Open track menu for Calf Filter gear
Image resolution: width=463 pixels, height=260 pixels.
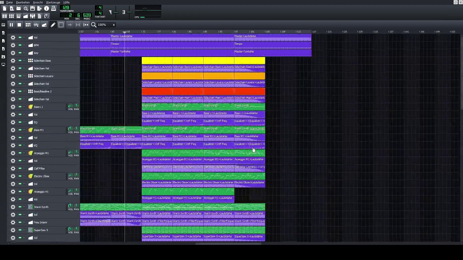tap(13, 169)
